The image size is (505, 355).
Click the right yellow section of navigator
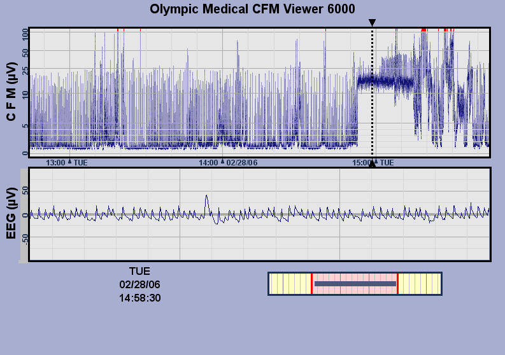pyautogui.click(x=420, y=284)
